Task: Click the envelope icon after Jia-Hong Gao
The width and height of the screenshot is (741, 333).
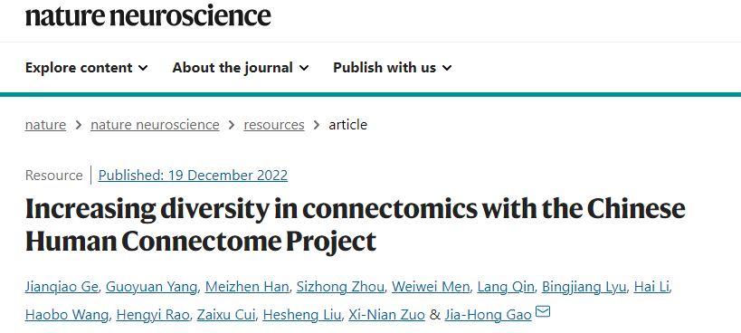Action: [x=543, y=312]
